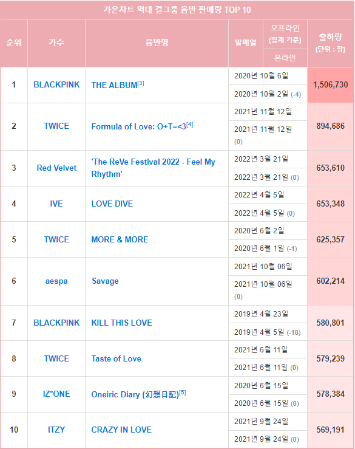The image size is (355, 449).
Task: Click footnote [5] after Oneiric Diary
Action: coord(183,392)
